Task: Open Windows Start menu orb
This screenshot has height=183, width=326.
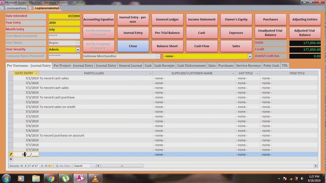Action: click(x=6, y=178)
